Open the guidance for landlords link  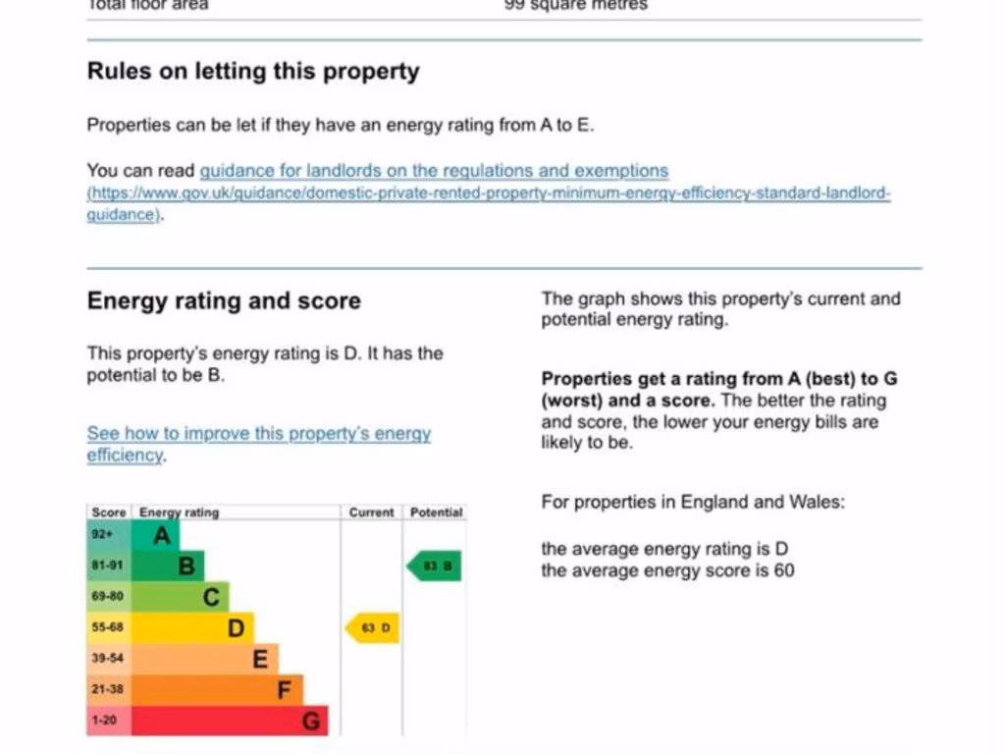tap(434, 171)
